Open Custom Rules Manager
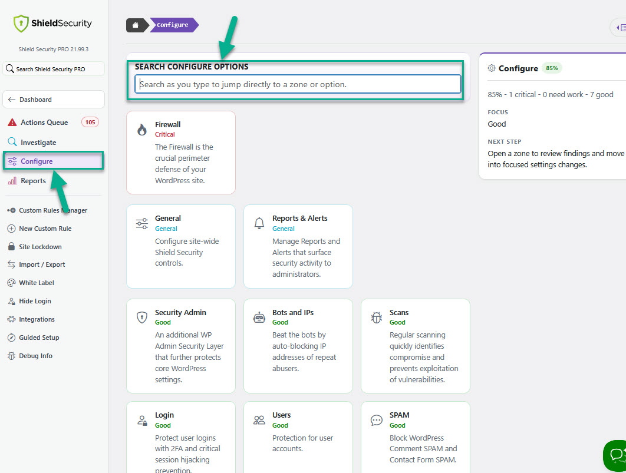 click(53, 210)
